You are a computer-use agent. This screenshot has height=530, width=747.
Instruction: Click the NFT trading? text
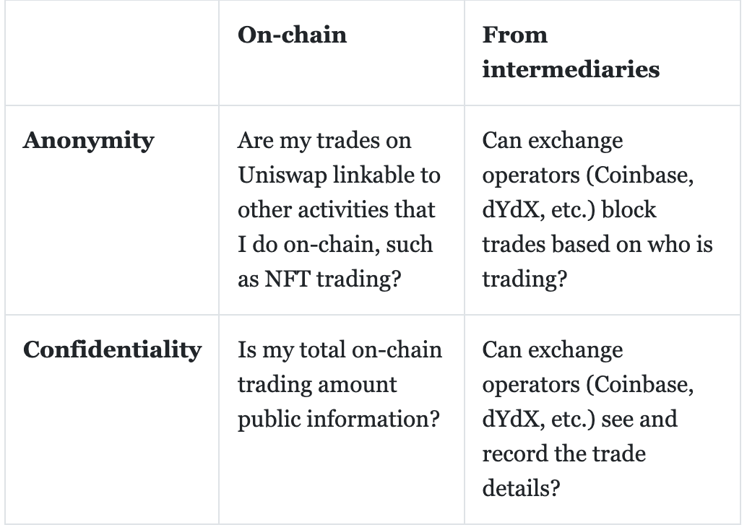[x=333, y=279]
